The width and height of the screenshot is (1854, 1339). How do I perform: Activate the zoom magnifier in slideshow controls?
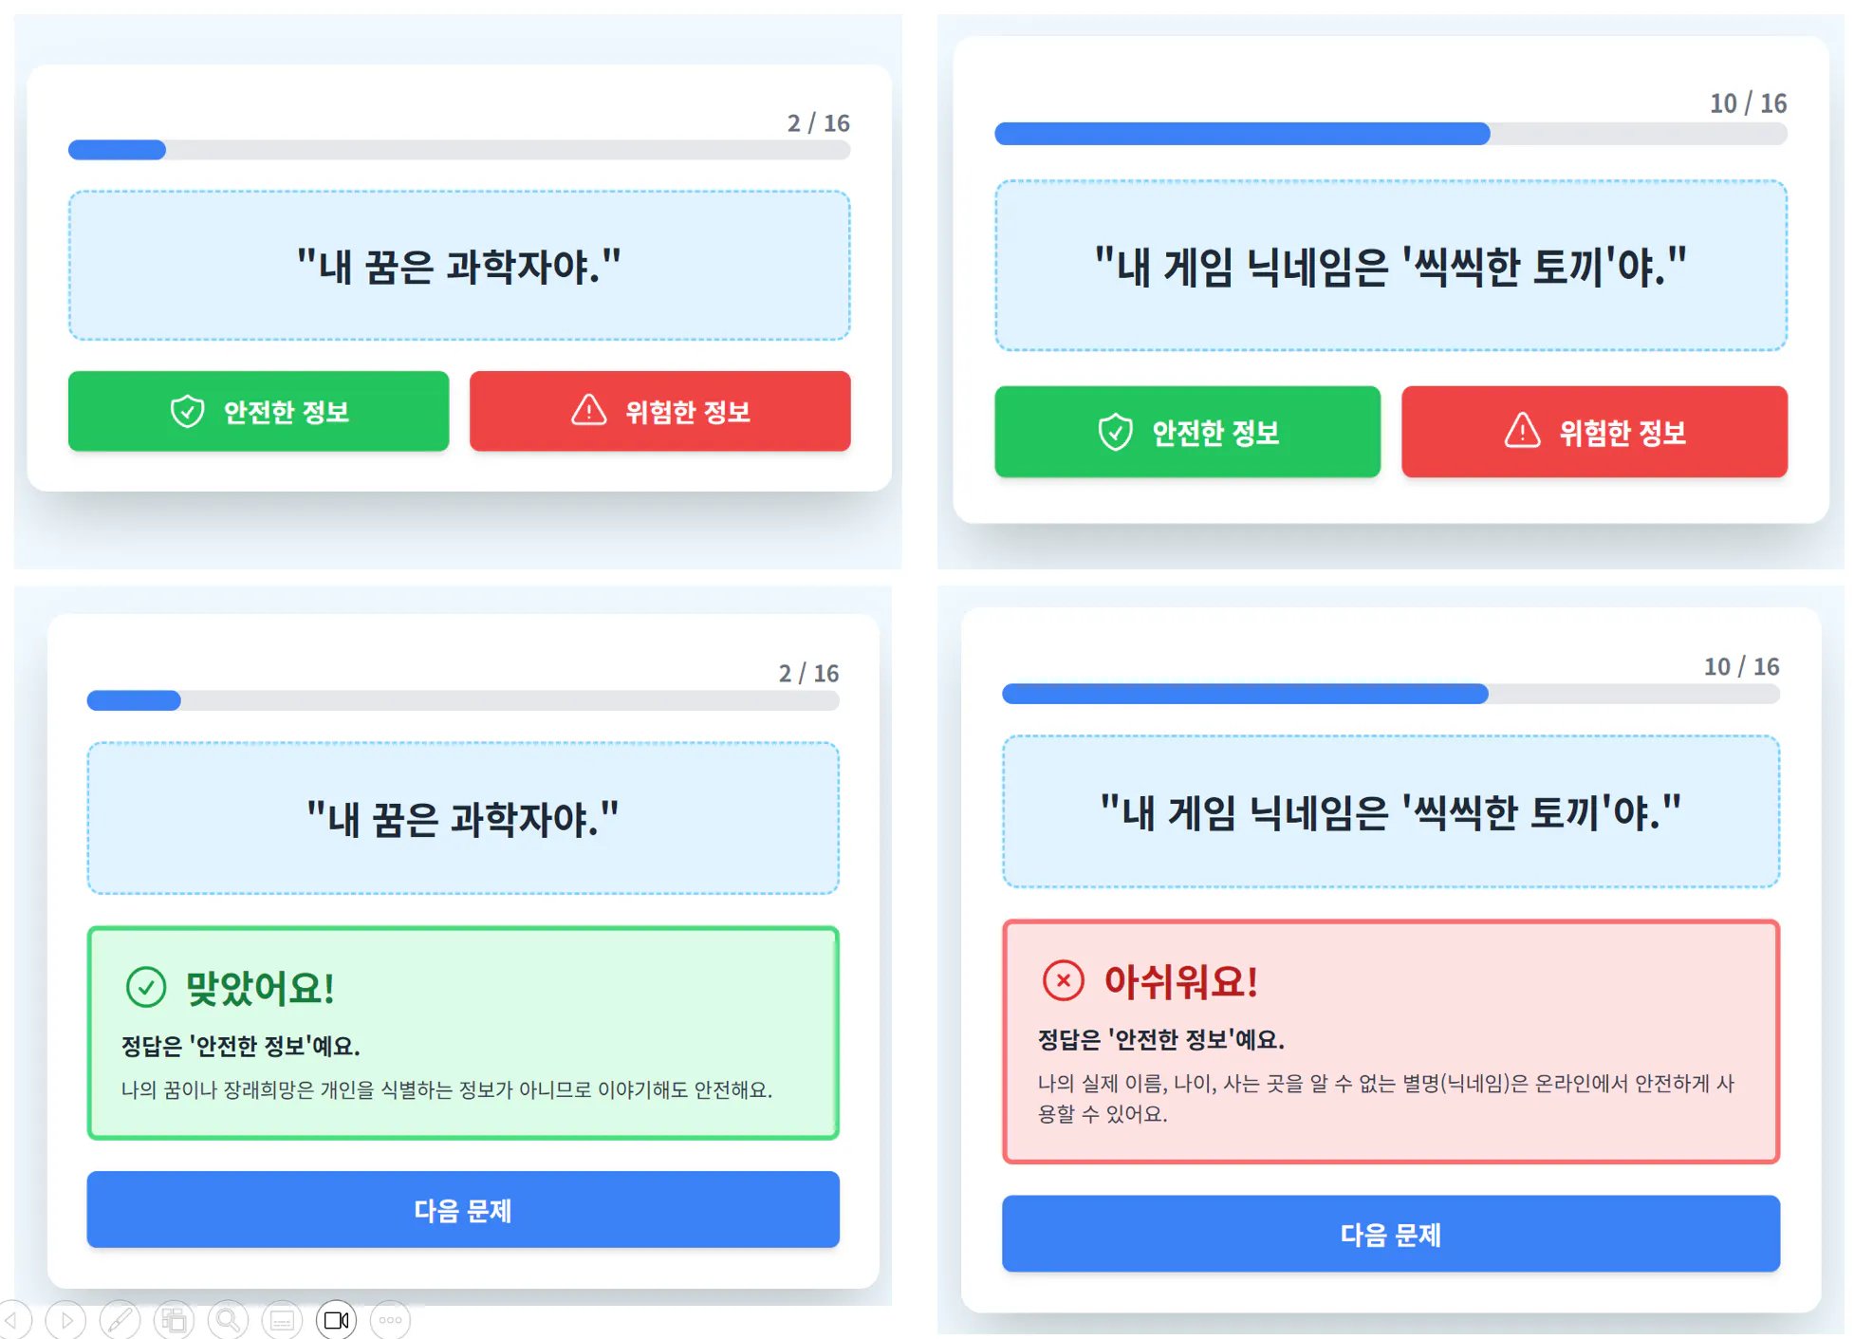pyautogui.click(x=228, y=1320)
